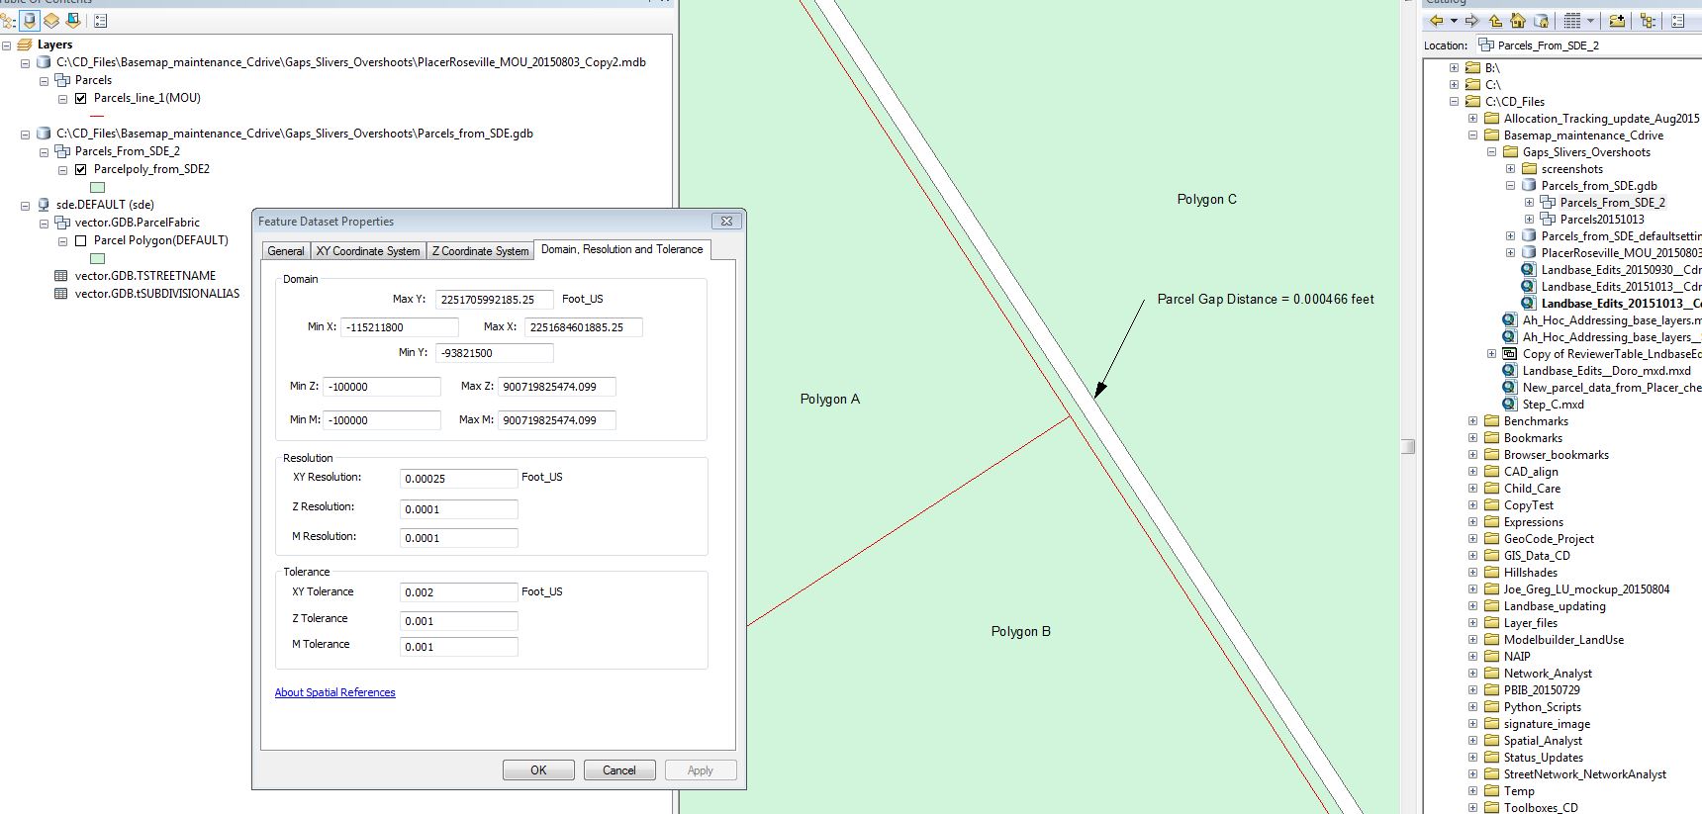Collapse Parcels group in contents
This screenshot has width=1702, height=814.
(x=45, y=80)
